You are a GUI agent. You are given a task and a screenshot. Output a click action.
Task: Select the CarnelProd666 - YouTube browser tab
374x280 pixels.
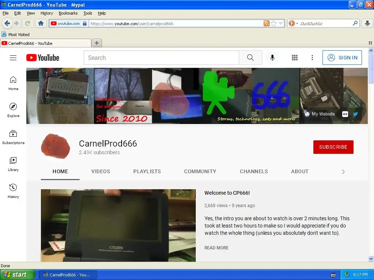(45, 43)
